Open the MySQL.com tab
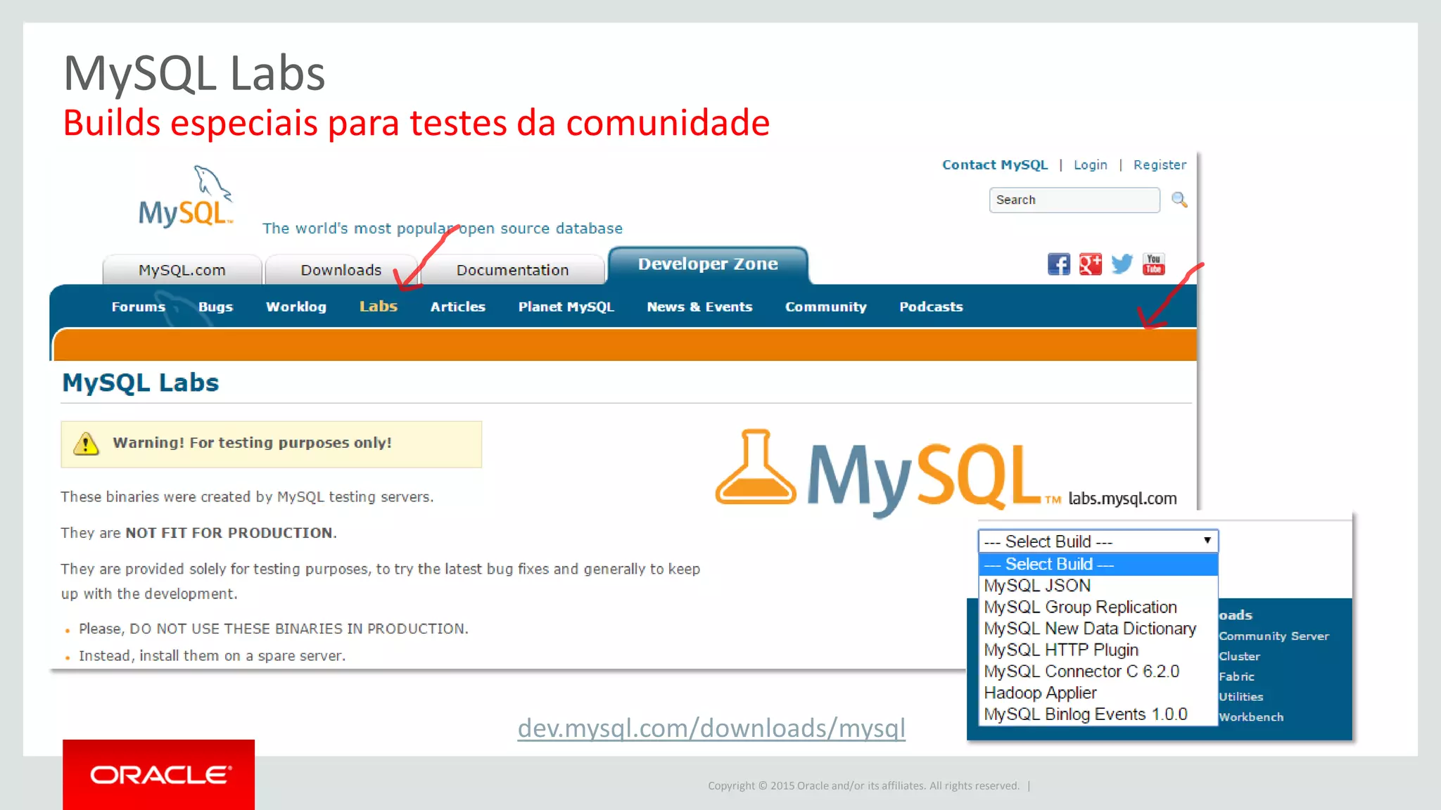 coord(182,270)
